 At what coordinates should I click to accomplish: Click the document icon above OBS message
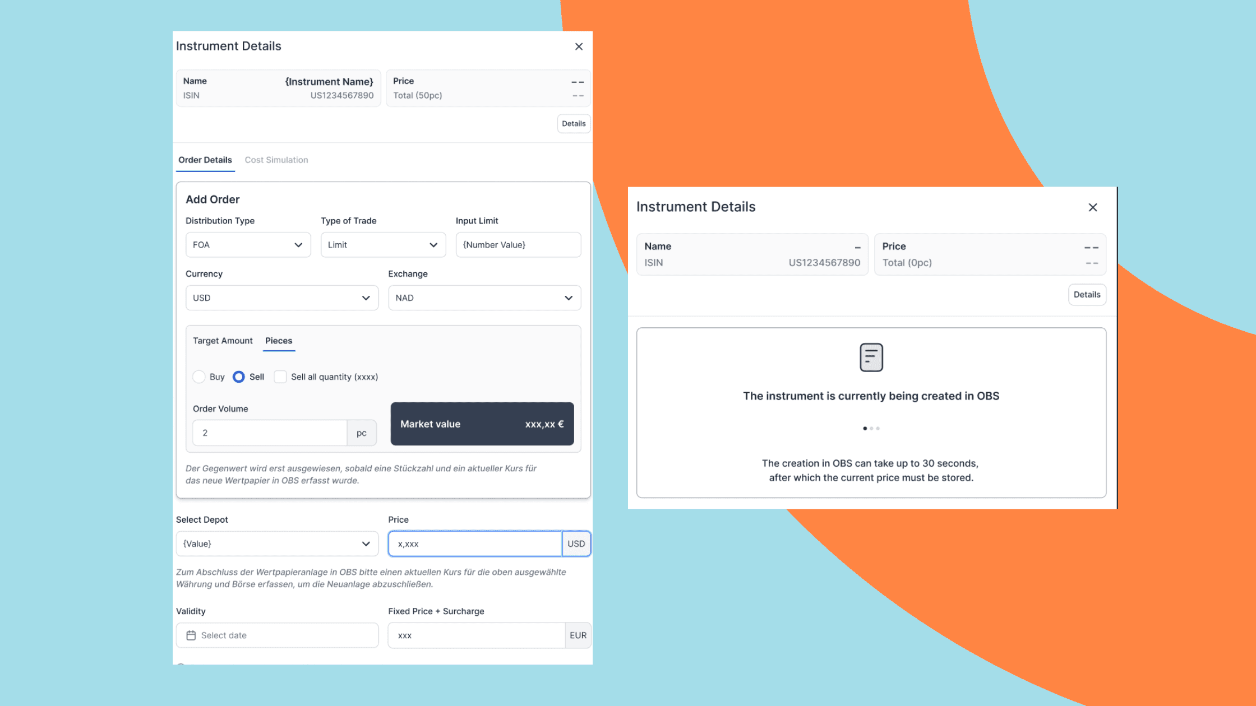(871, 357)
